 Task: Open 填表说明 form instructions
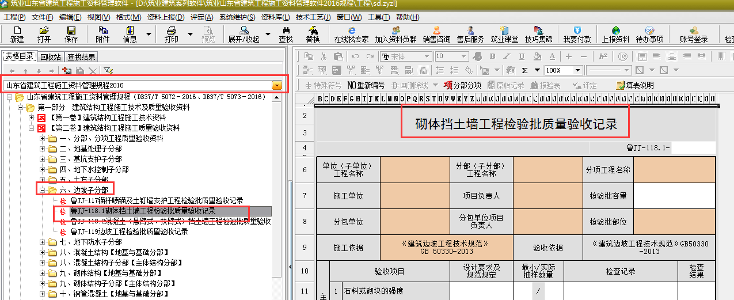coord(635,85)
